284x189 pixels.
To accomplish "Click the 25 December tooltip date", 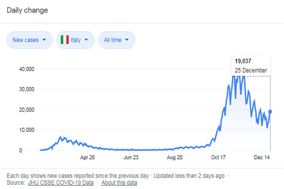I will [251, 70].
